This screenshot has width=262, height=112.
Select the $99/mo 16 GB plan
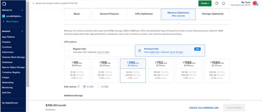coord(77,71)
